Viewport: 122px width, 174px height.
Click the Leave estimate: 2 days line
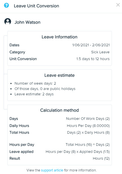click(x=34, y=94)
